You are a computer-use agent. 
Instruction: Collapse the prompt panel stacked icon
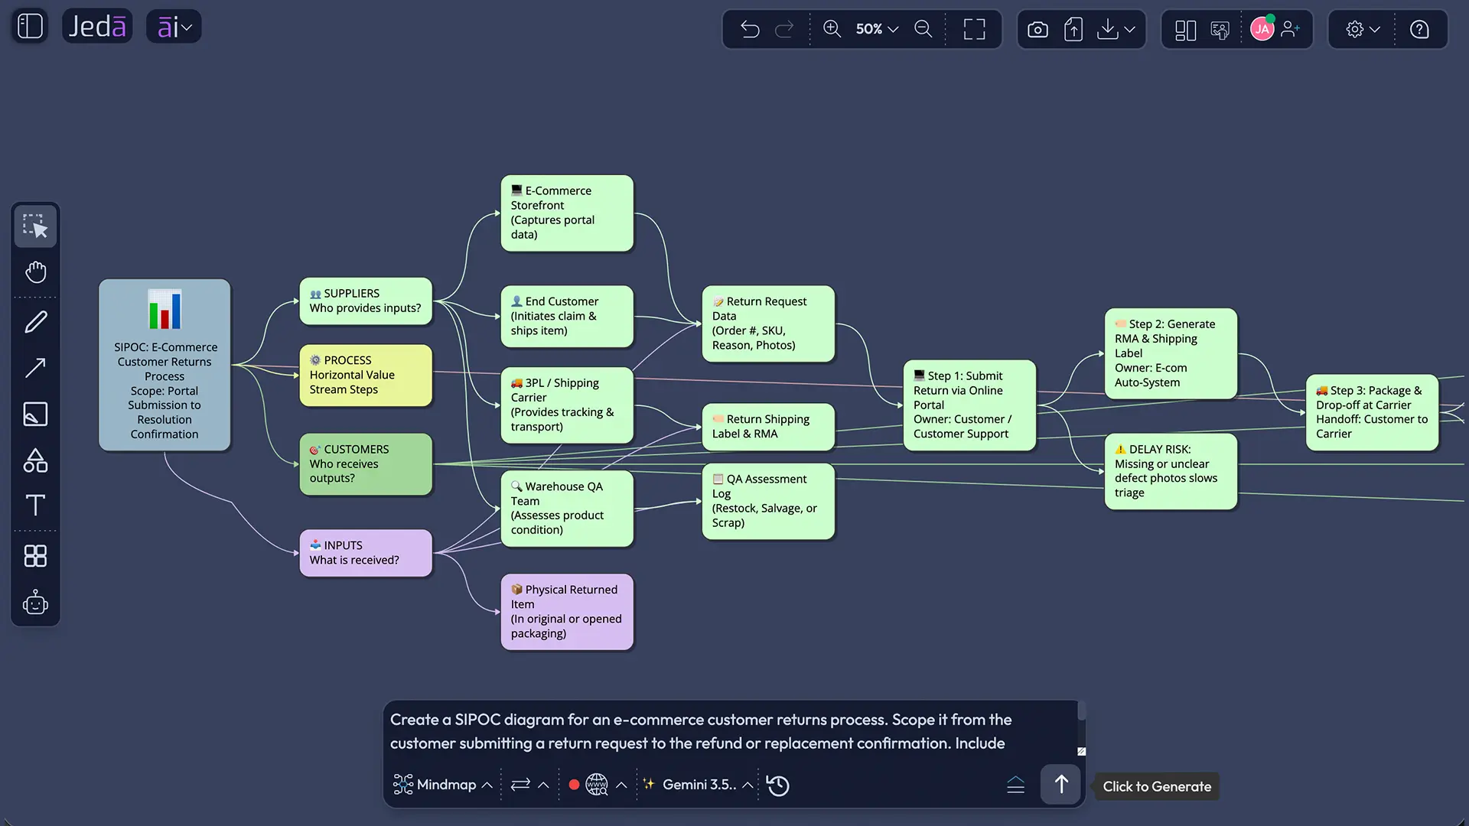tap(1015, 785)
